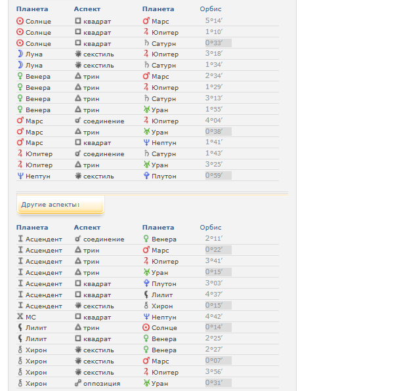Select Moon symbol in Луна секстиль Юпитер row
403x391 pixels.
pyautogui.click(x=20, y=54)
